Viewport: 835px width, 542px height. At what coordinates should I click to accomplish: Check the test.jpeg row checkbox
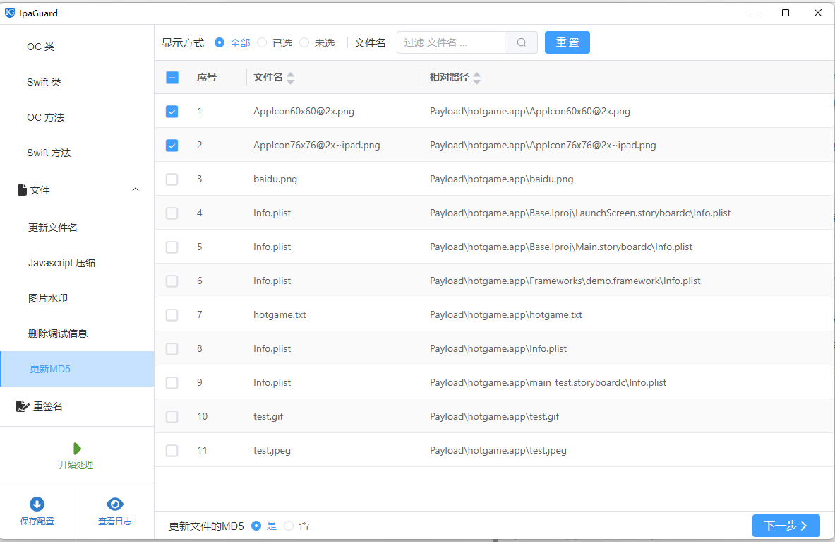[x=172, y=450]
